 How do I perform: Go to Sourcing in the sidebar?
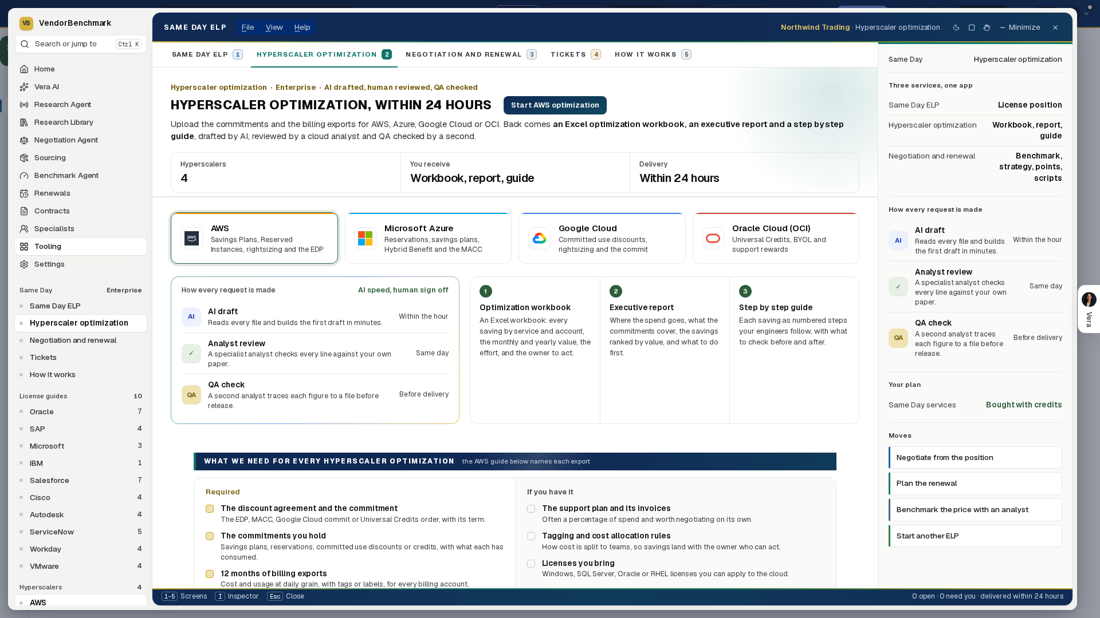[x=81, y=158]
